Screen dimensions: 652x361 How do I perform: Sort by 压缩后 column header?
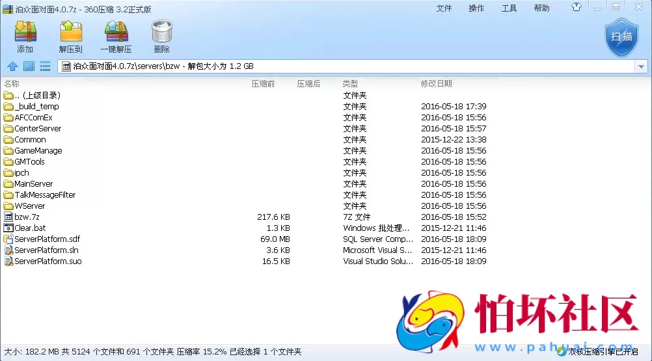(308, 83)
